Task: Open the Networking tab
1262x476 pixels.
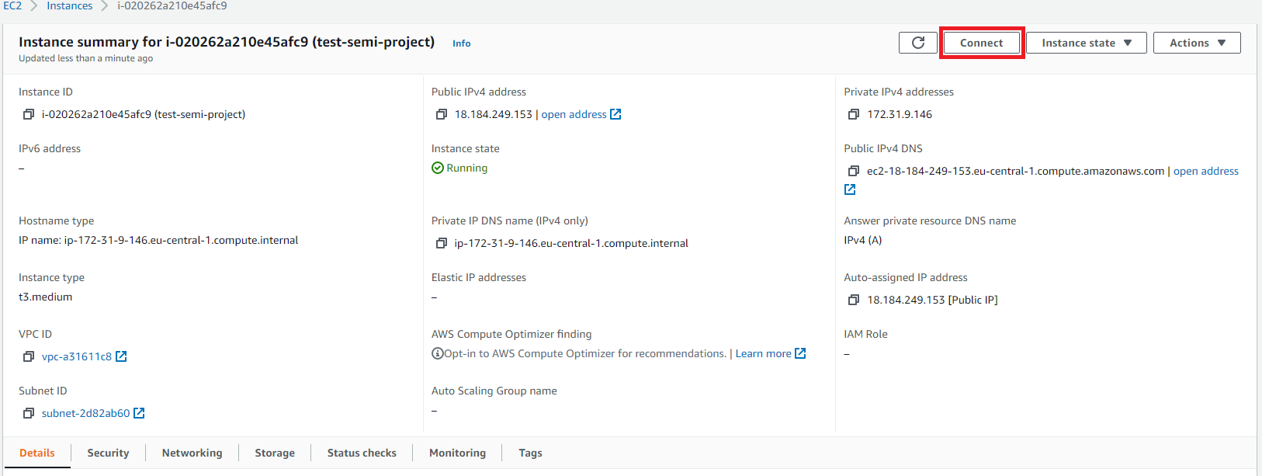Action: pos(192,453)
